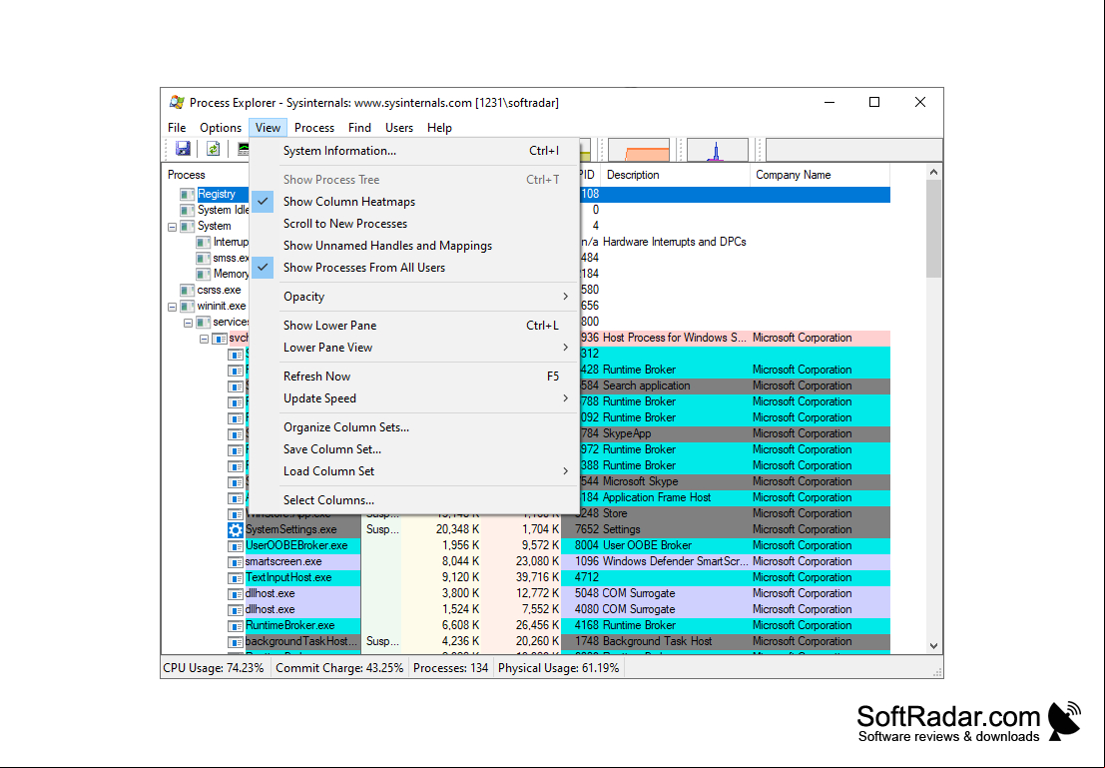
Task: Disable Show Processes From All Users
Action: 413,268
